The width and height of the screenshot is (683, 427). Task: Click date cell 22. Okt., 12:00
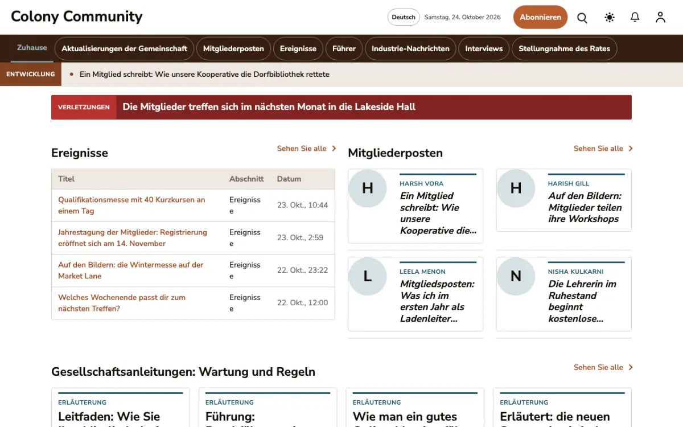[302, 302]
